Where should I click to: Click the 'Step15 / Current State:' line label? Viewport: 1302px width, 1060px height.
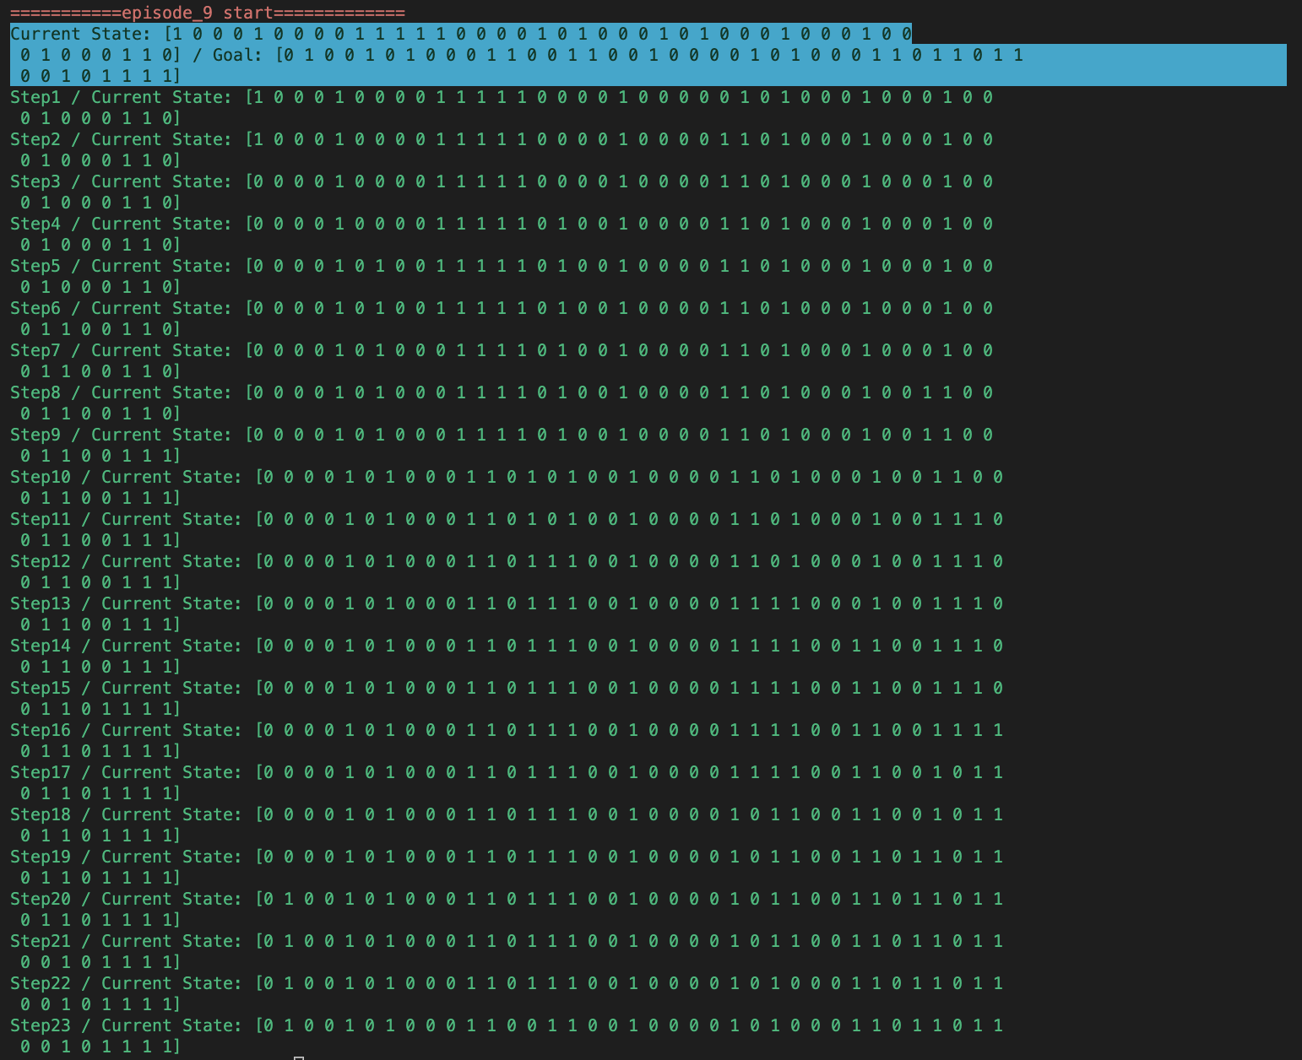pyautogui.click(x=126, y=688)
